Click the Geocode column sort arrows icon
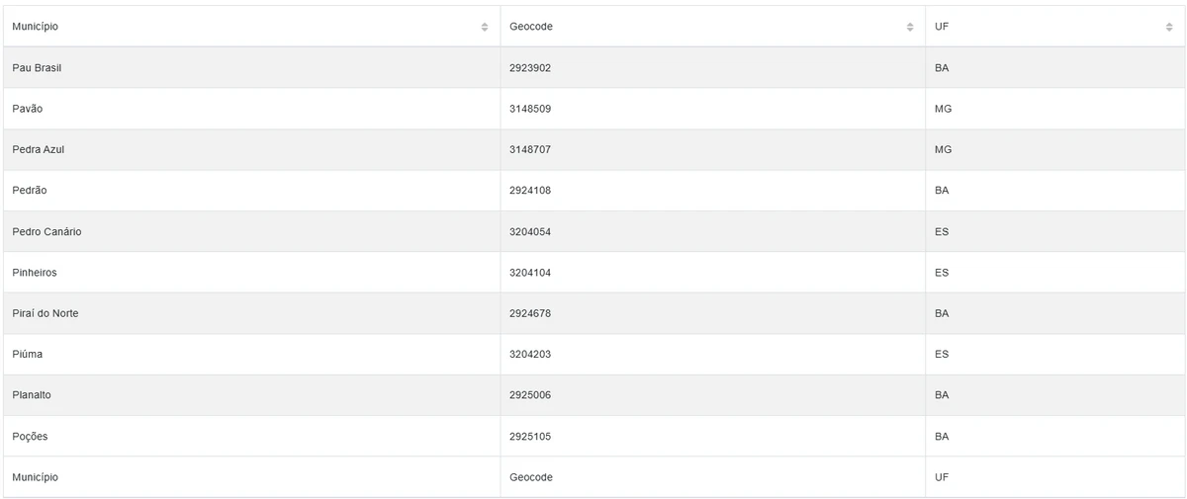Viewport: 1187px width, 499px height. [910, 27]
